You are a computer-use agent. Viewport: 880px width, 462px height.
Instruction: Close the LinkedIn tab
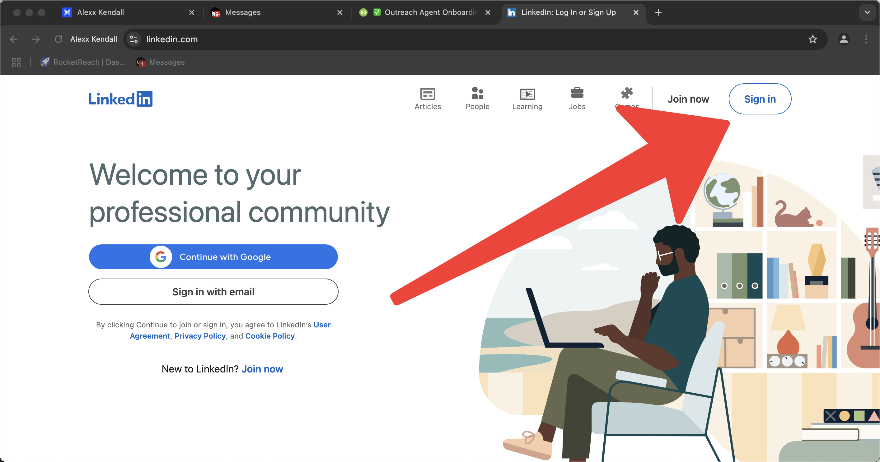point(636,13)
